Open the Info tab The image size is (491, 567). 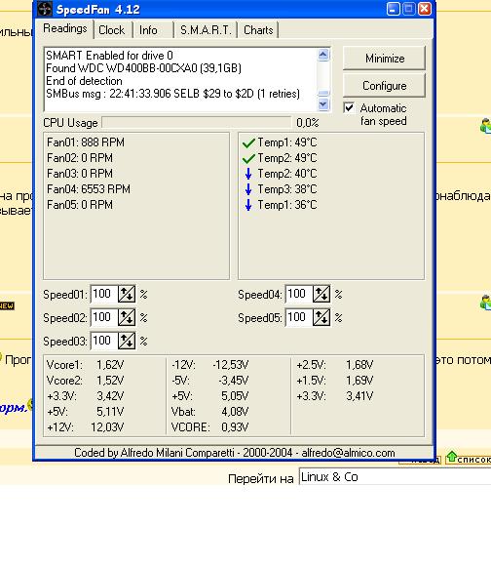pos(148,30)
